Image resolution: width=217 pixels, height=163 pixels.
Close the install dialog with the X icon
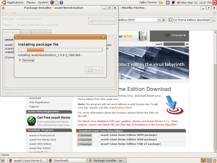coord(103,37)
